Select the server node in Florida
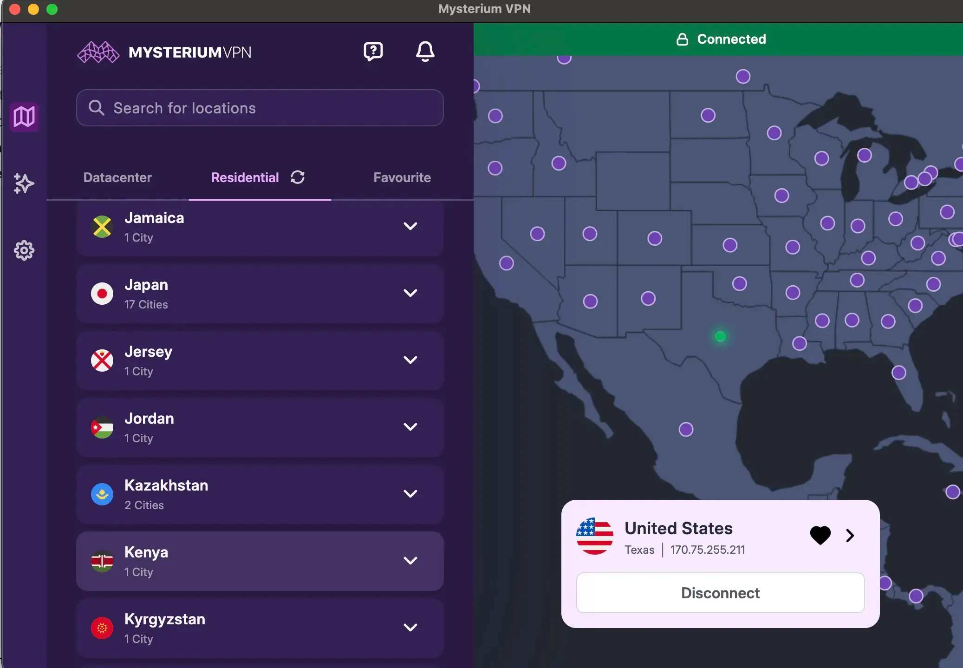This screenshot has height=668, width=963. [899, 373]
